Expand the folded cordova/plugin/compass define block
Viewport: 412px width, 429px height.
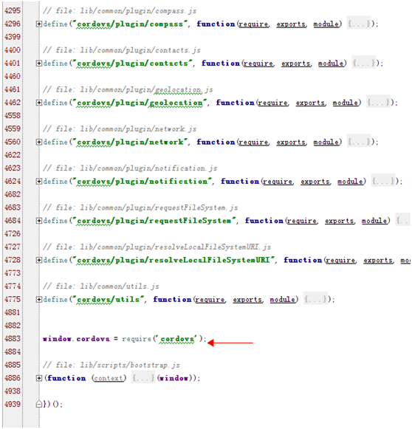(38, 24)
